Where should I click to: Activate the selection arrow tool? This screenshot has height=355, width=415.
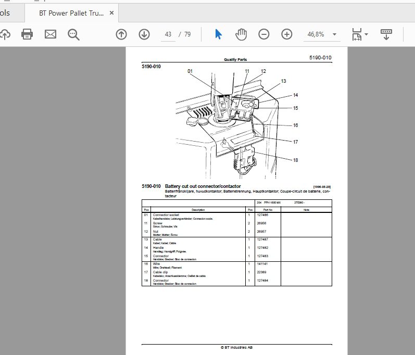coord(218,34)
